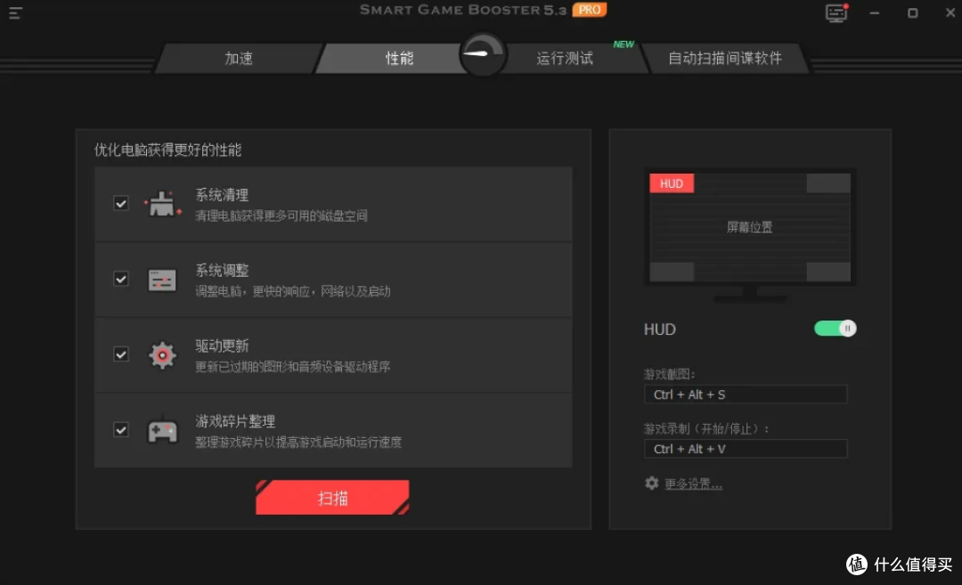
Task: Open the hamburger menu icon
Action: 15,12
